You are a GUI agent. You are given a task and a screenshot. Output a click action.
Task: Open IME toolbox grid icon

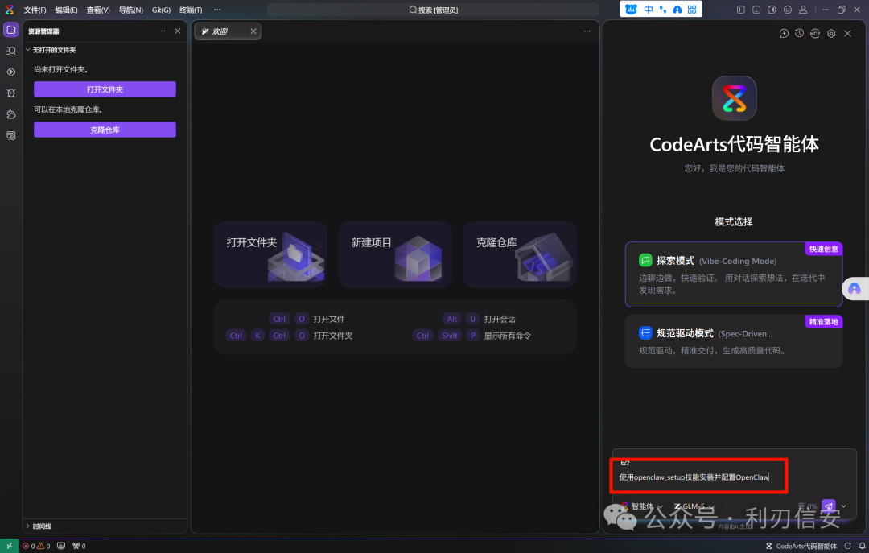click(x=692, y=10)
